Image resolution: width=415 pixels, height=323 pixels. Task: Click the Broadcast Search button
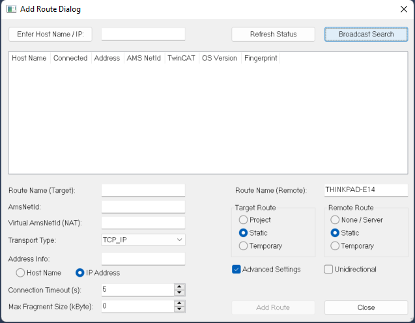click(365, 34)
